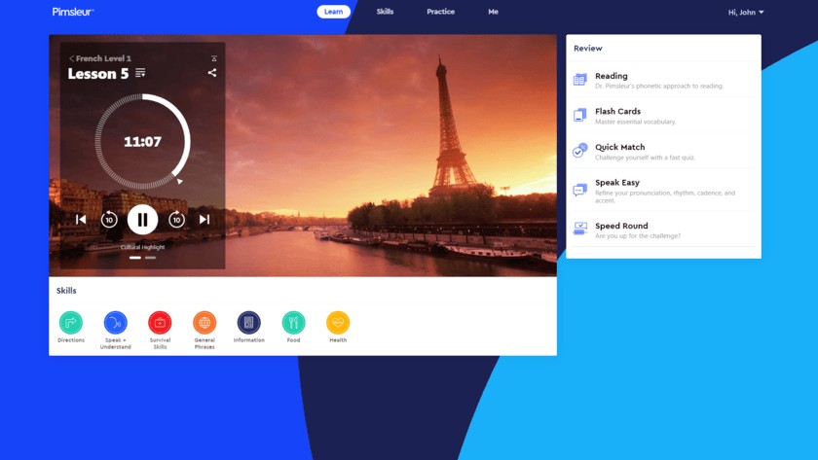The image size is (818, 460).
Task: Click 'Challenge yourself with a fast quiz.' text
Action: [x=645, y=158]
